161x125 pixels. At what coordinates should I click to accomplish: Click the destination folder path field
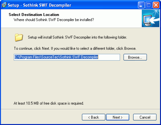pyautogui.click(x=67, y=57)
